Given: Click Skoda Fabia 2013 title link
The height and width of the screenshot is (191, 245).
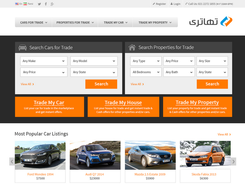Looking at the screenshot, I should pyautogui.click(x=204, y=174).
